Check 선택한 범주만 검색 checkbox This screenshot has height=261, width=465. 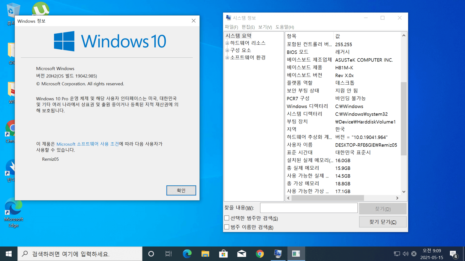coord(227,218)
